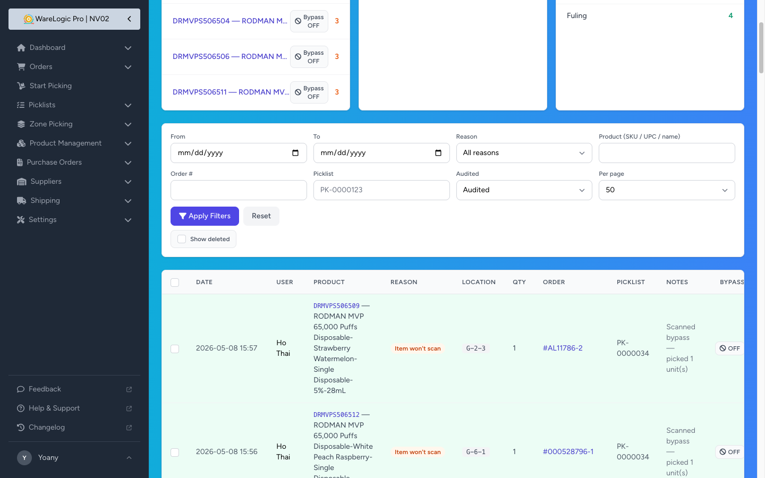Toggle bypass OFF in #000528796-1 row
This screenshot has width=765, height=478.
click(x=729, y=452)
